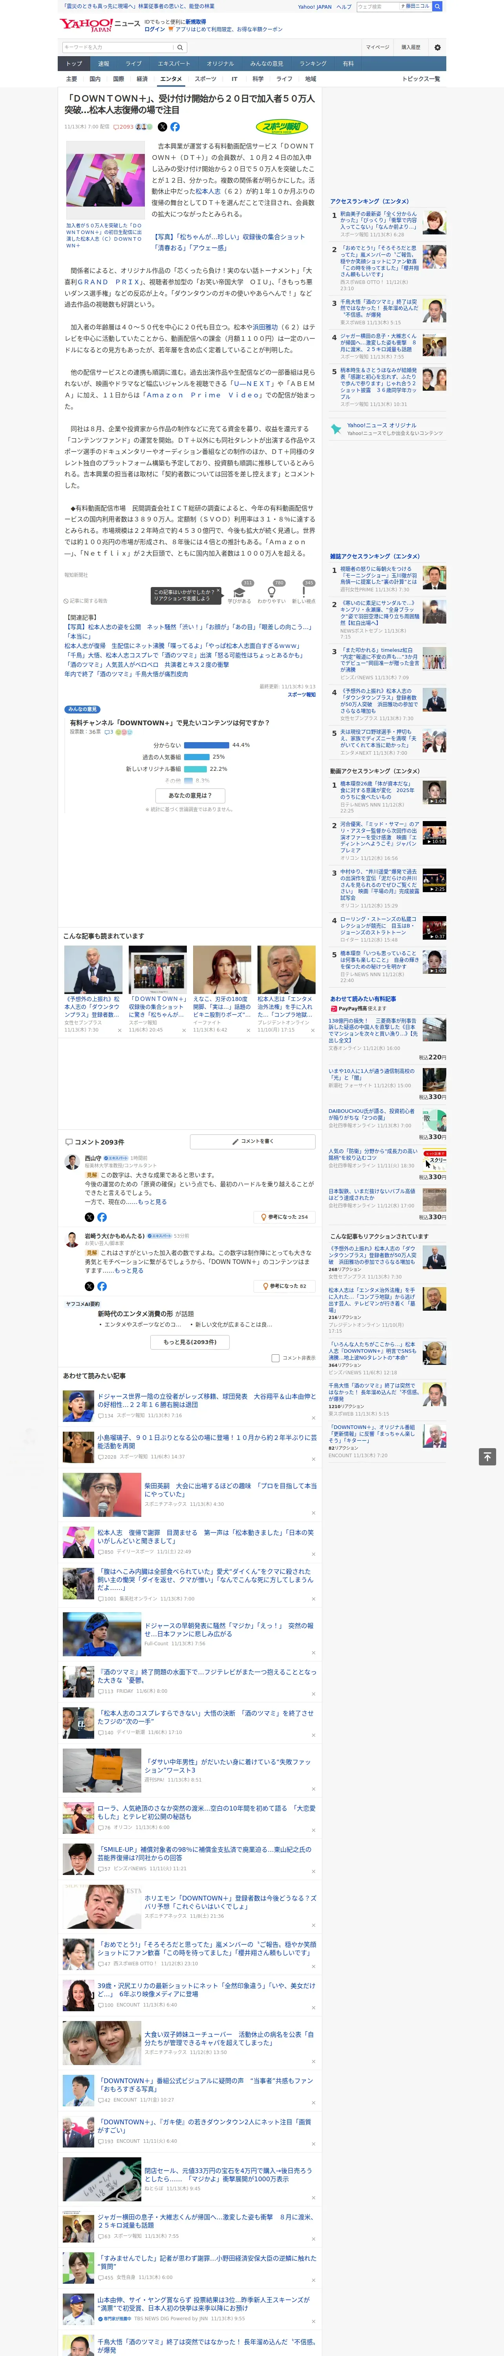Open the みんなの意見 tab
The height and width of the screenshot is (2356, 504).
[x=267, y=64]
